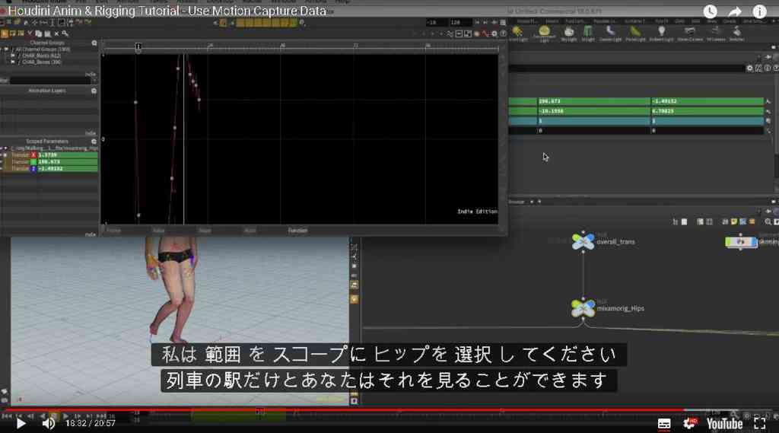Show the video info cards icon
The image size is (779, 433).
(760, 11)
